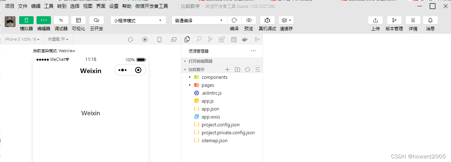
Task: Open the 编辑 menu
Action: (36, 6)
